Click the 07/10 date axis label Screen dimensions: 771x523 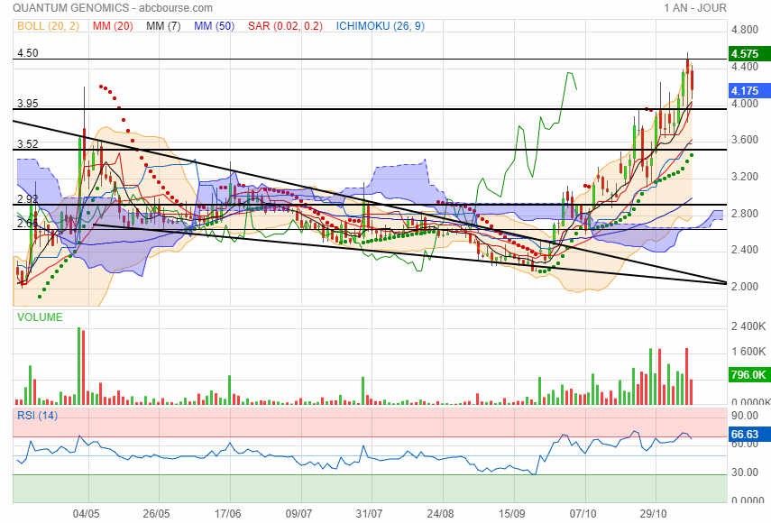(x=583, y=514)
